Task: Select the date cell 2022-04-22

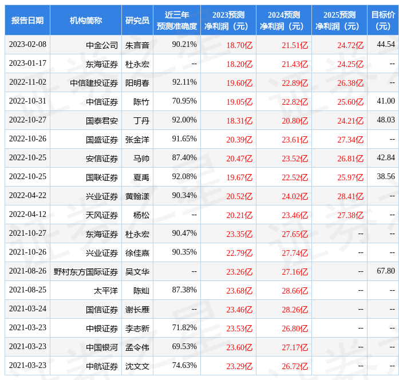Action: [27, 196]
